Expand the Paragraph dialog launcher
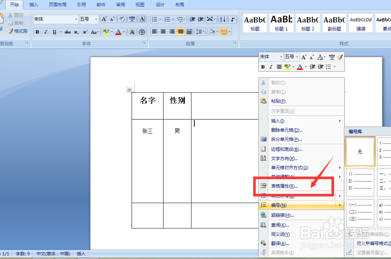The height and width of the screenshot is (259, 391). coord(235,43)
